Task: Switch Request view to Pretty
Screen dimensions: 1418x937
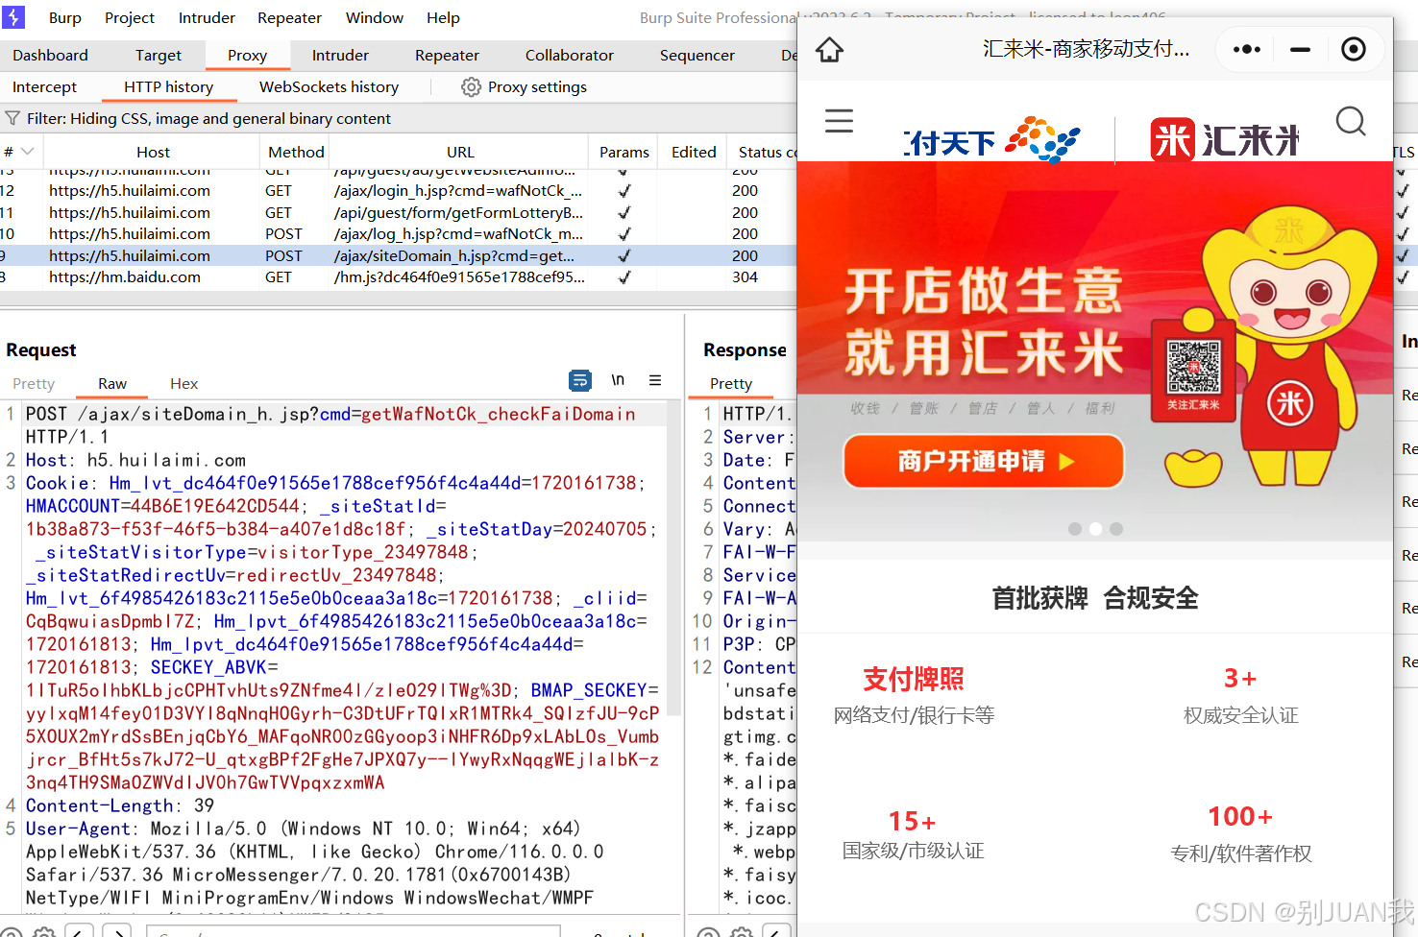Action: tap(34, 383)
